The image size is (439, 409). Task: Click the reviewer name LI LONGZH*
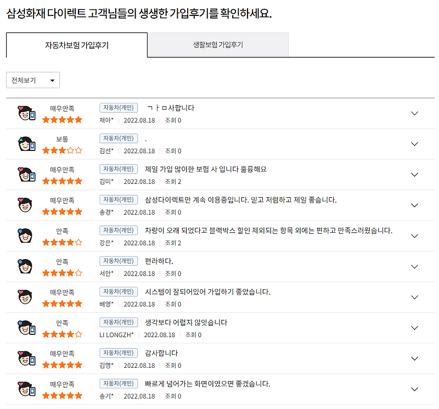[x=116, y=335]
